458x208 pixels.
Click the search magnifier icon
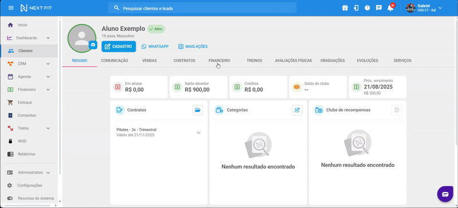pos(117,8)
